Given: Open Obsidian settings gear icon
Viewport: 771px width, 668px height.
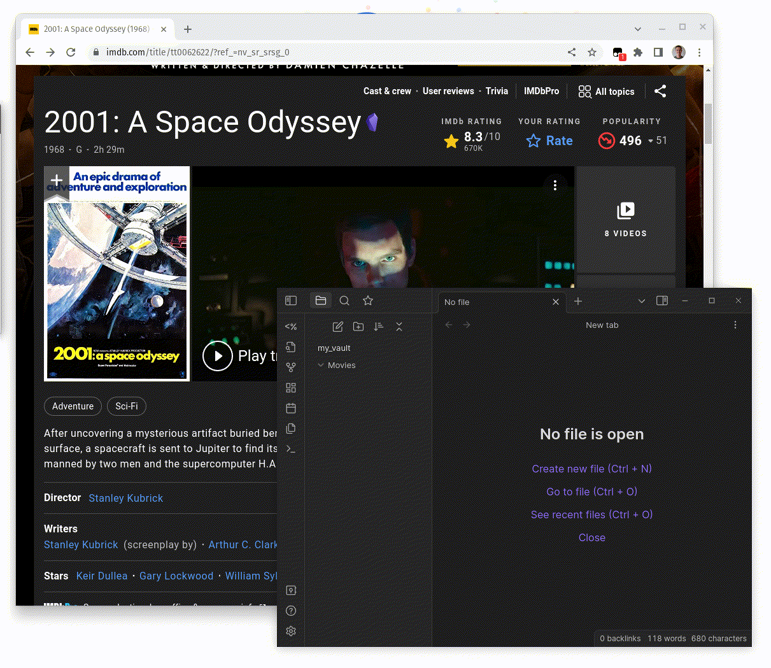Looking at the screenshot, I should 291,631.
